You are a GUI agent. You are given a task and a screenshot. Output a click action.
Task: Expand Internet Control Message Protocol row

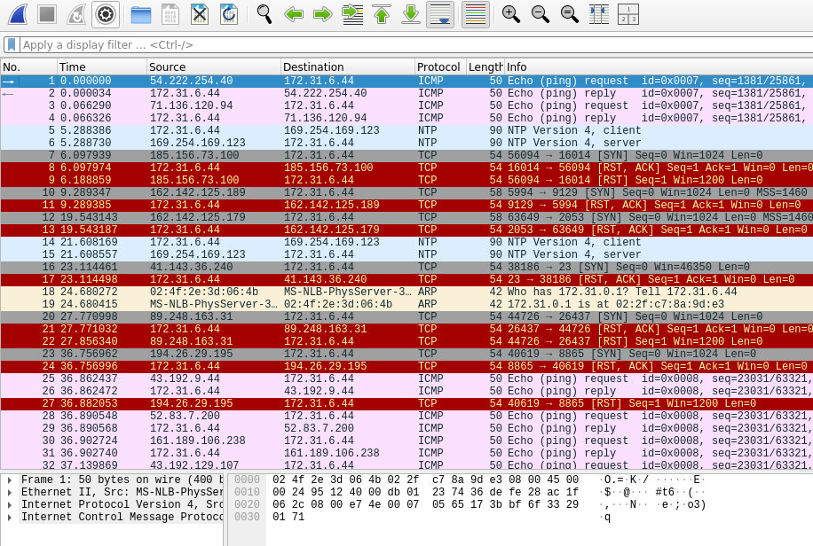click(10, 517)
